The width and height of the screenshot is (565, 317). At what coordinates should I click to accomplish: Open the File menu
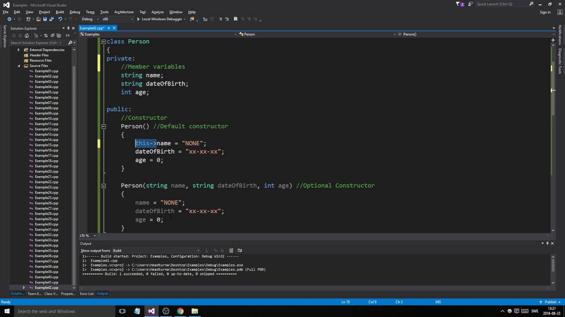(x=5, y=12)
